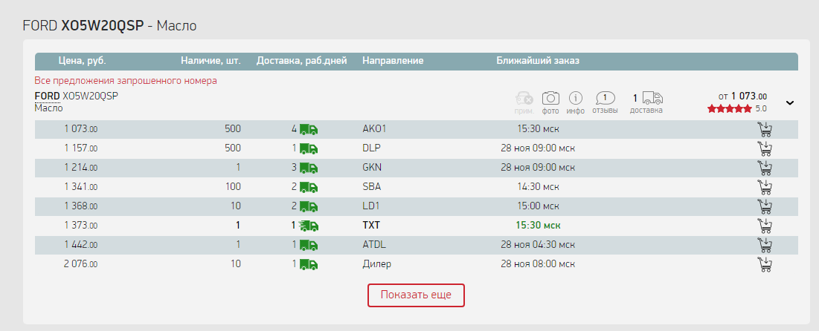819x331 pixels.
Task: Click fast delivery truck icon in TXT row
Action: click(x=308, y=226)
